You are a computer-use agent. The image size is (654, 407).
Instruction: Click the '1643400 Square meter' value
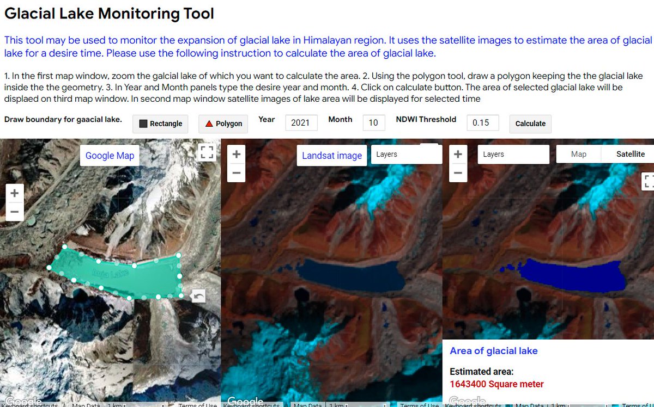(496, 384)
